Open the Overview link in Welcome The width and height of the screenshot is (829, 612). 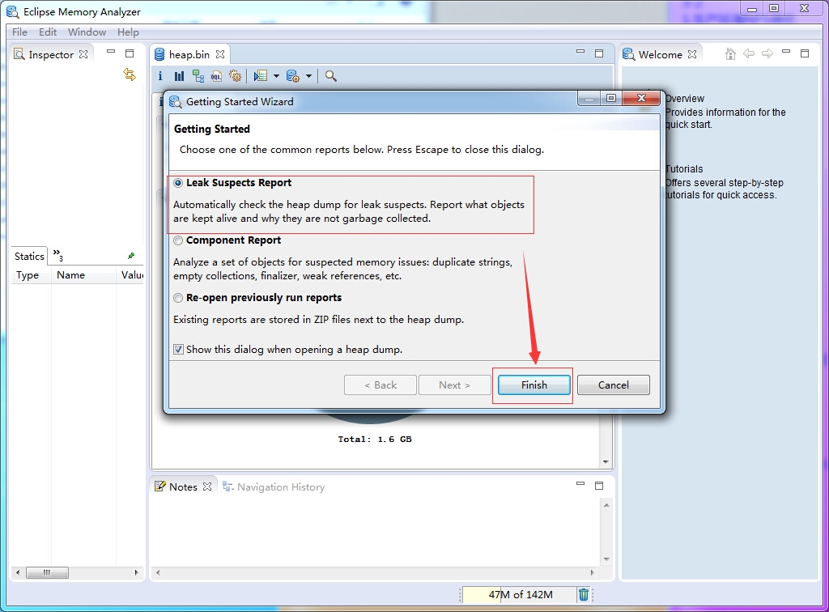tap(685, 98)
